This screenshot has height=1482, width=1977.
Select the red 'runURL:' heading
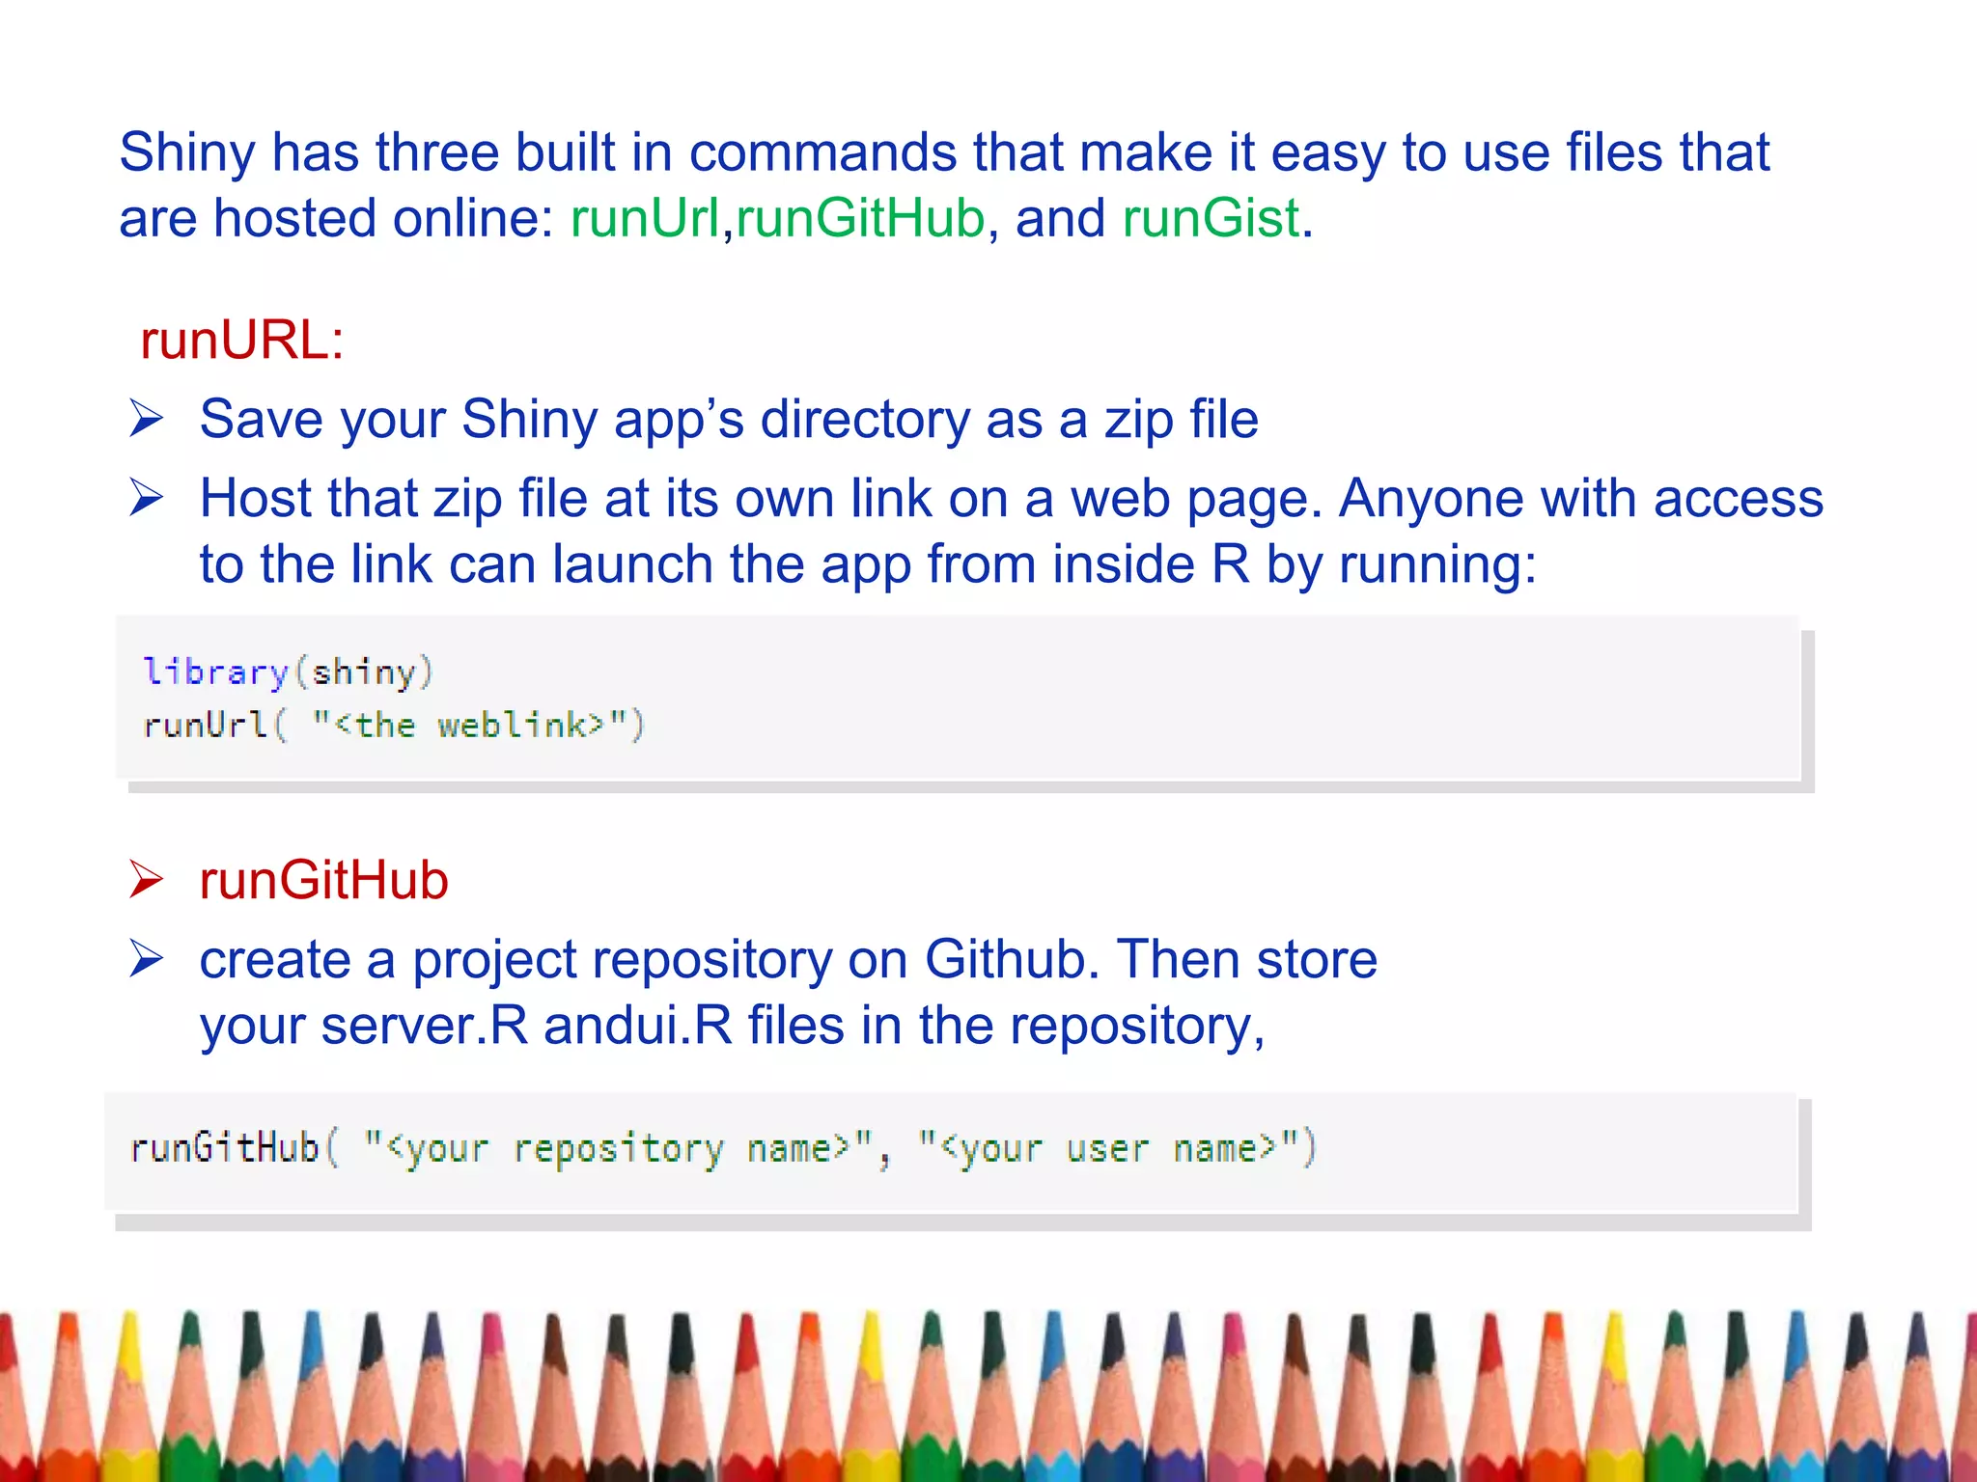(242, 340)
